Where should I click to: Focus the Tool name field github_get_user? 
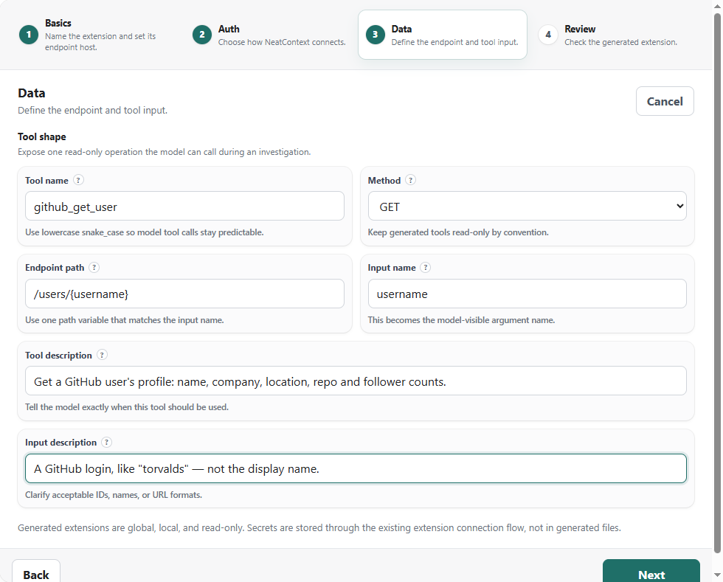coord(184,206)
